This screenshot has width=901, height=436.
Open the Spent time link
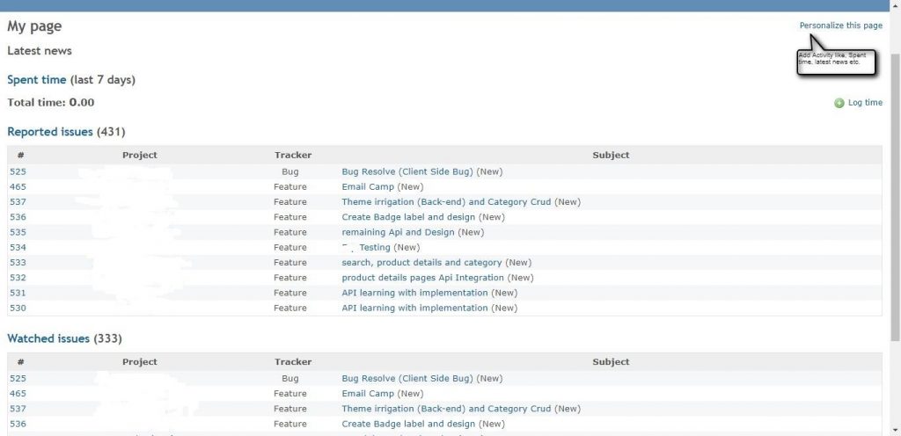(37, 80)
